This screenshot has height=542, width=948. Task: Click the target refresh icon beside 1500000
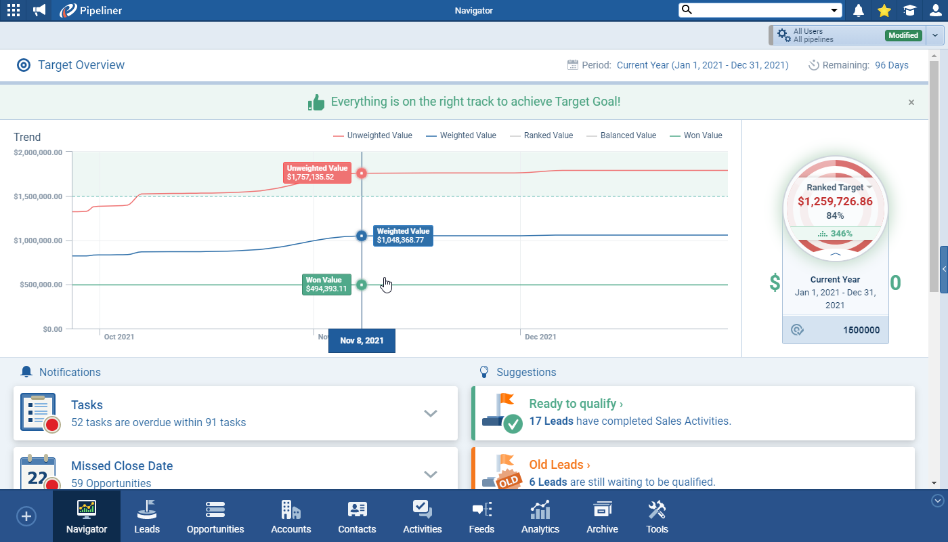(x=797, y=330)
